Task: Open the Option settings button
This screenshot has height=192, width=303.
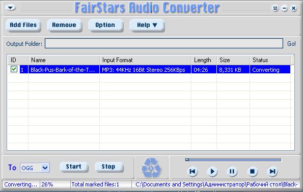Action: click(105, 25)
